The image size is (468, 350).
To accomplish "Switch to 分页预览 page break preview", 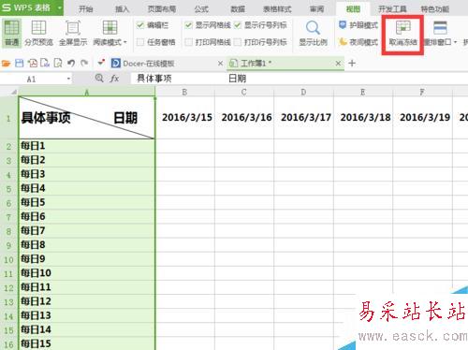I will point(38,33).
